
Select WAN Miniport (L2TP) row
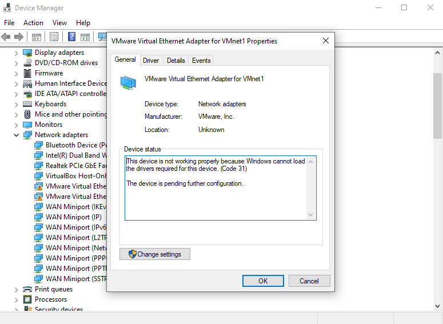pyautogui.click(x=70, y=238)
